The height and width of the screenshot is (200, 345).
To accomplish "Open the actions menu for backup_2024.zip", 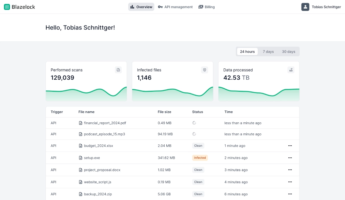I will 289,194.
